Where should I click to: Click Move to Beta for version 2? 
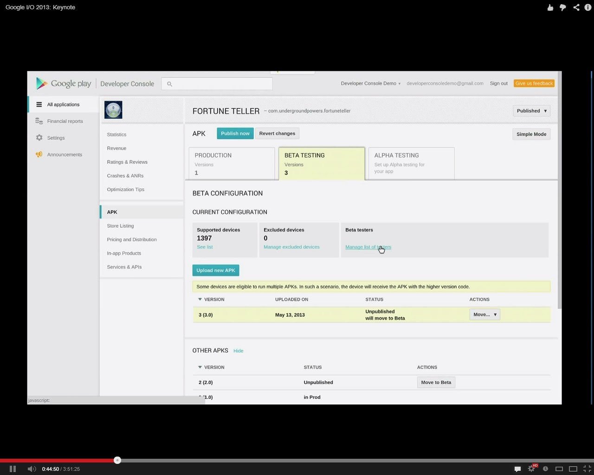coord(436,382)
